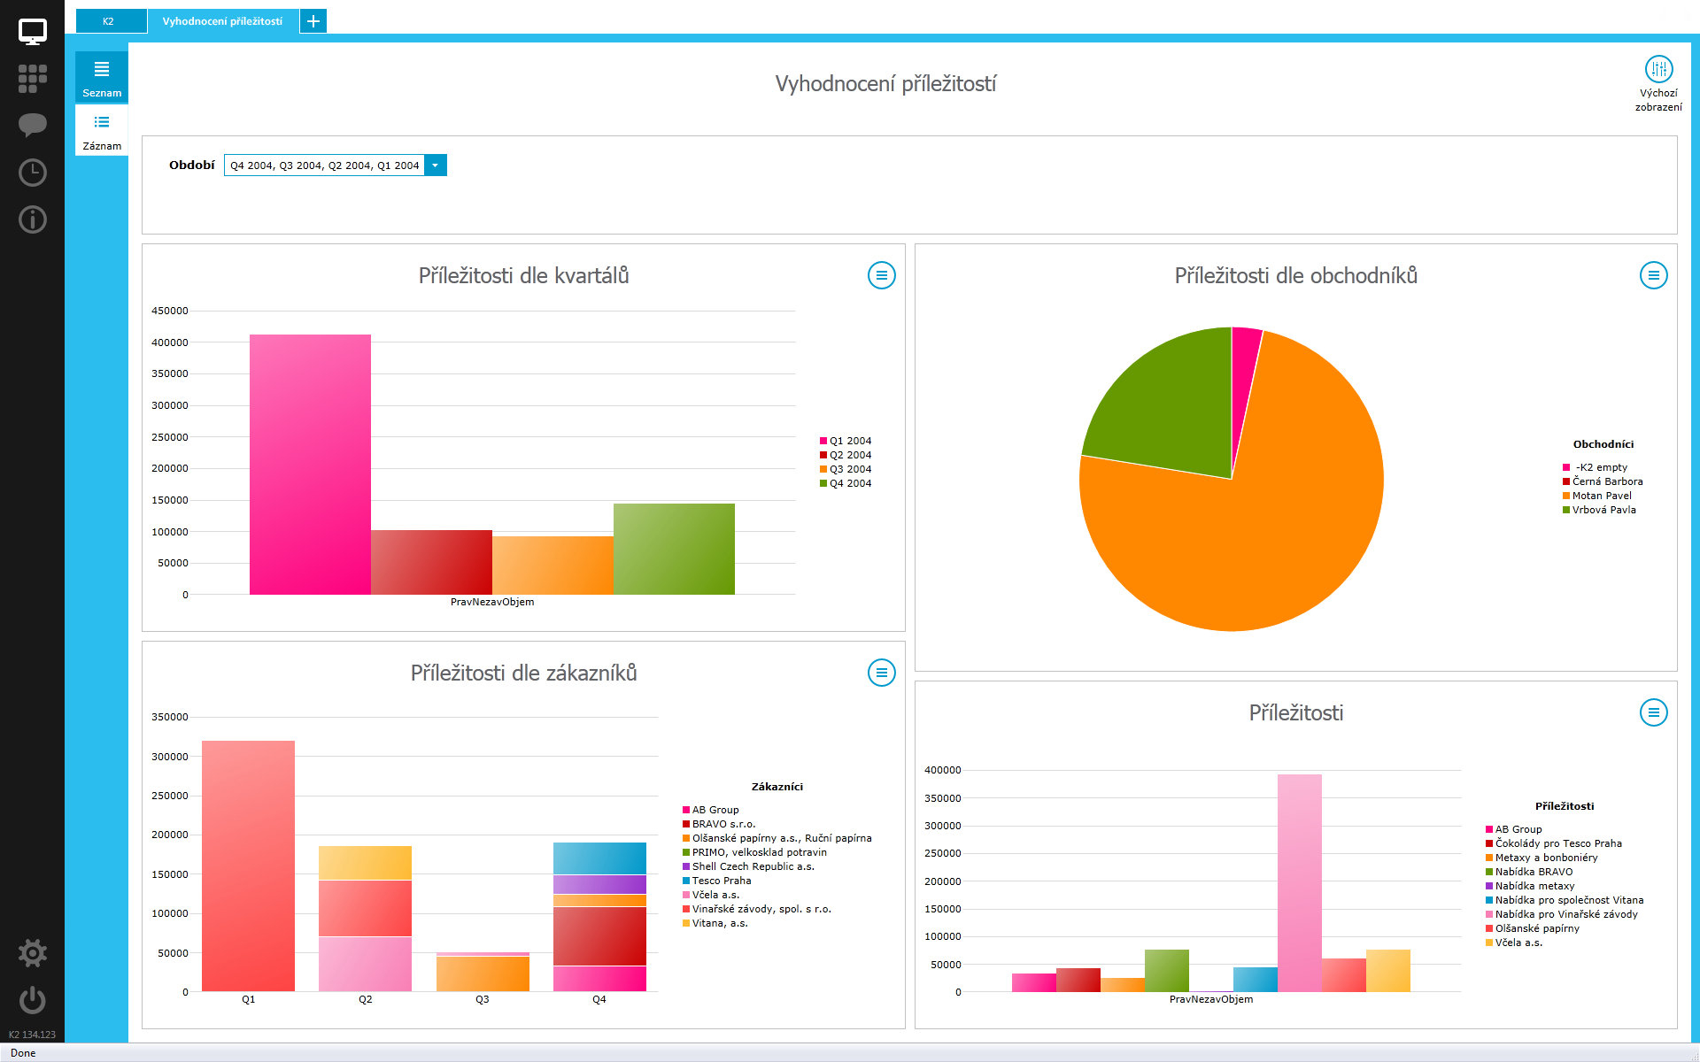Open menu for Příležitosti dle obchodníků chart

point(1653,275)
